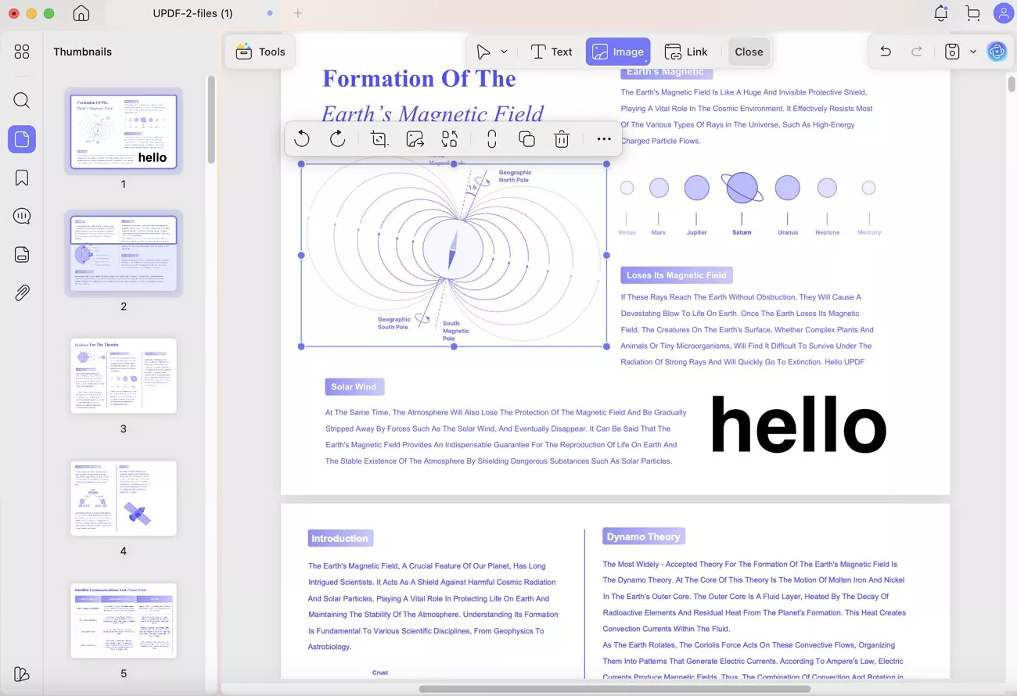Extract the selected image
Screen dimensions: 1017x696
tap(415, 139)
